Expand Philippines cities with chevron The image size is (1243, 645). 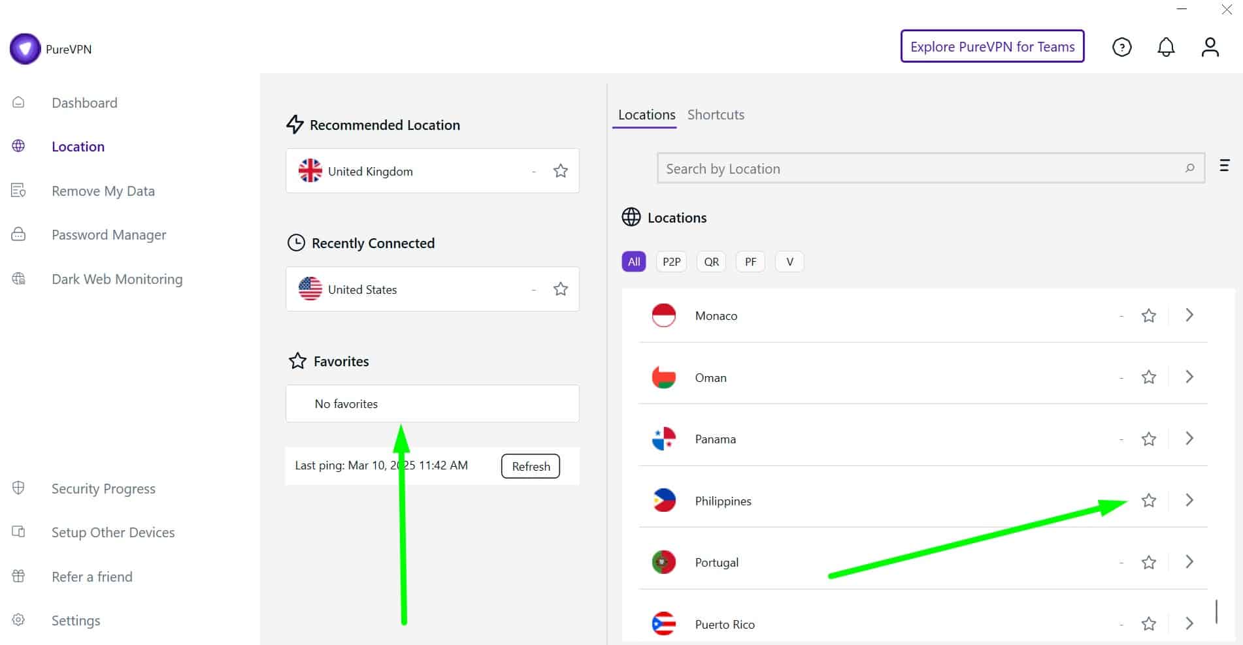[x=1189, y=500]
